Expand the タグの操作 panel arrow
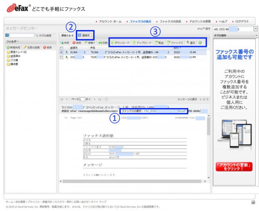 click(x=256, y=36)
